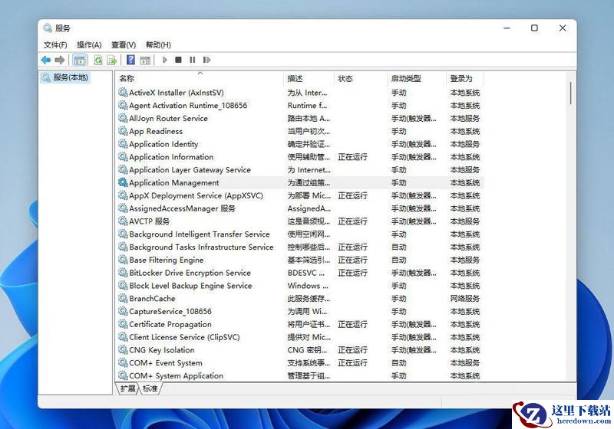Image resolution: width=614 pixels, height=429 pixels.
Task: Open the 查看(V) menu
Action: (124, 45)
